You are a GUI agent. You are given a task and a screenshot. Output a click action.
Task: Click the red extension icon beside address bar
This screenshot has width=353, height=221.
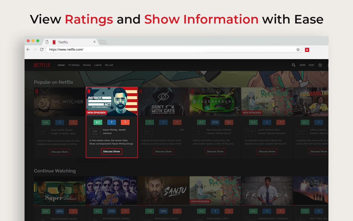(x=307, y=50)
